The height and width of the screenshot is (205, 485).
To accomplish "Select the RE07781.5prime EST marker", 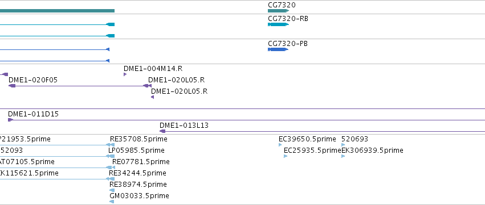I will (x=113, y=168).
